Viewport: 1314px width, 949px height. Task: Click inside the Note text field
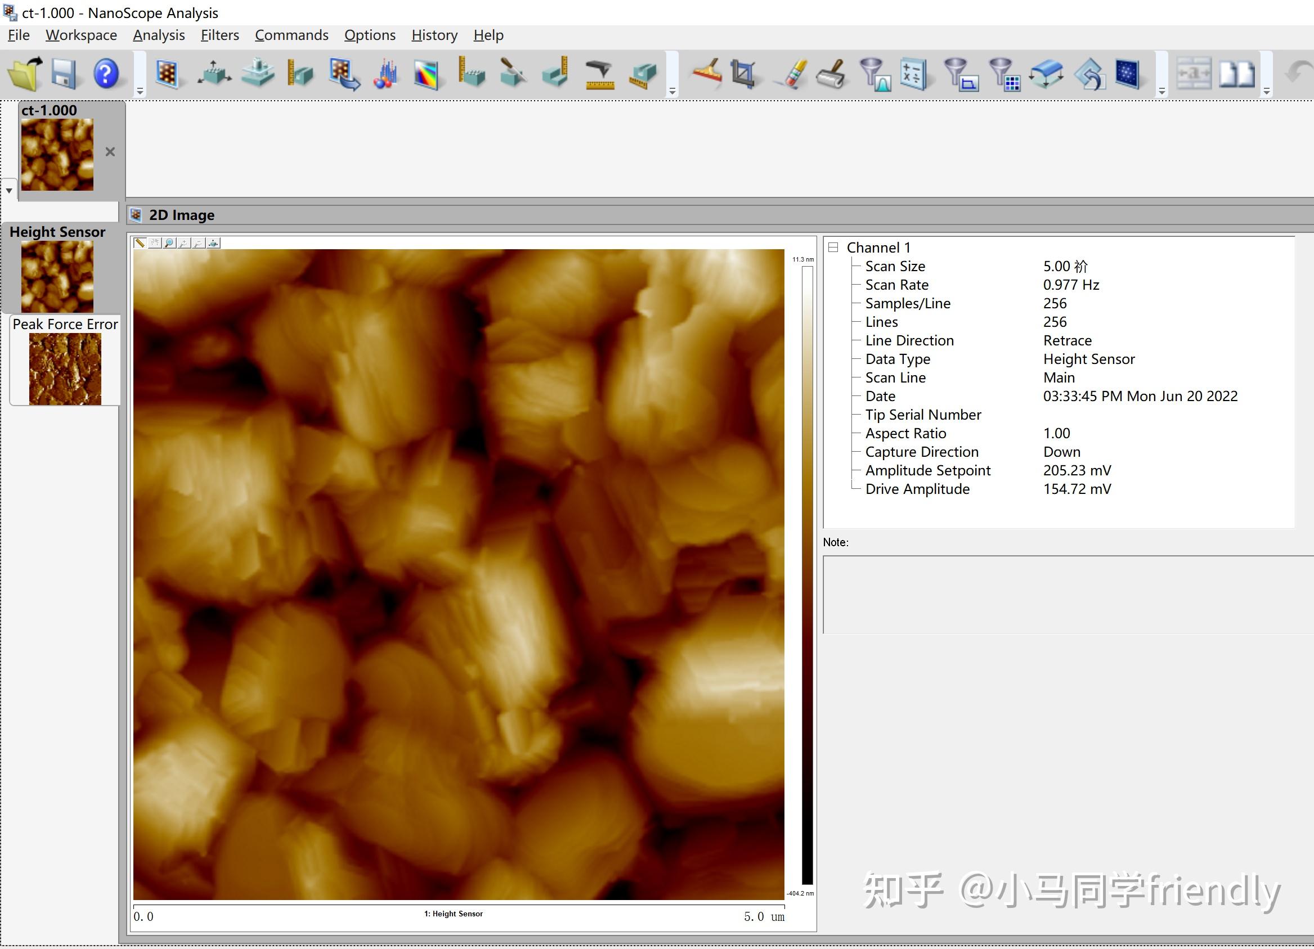point(1066,594)
